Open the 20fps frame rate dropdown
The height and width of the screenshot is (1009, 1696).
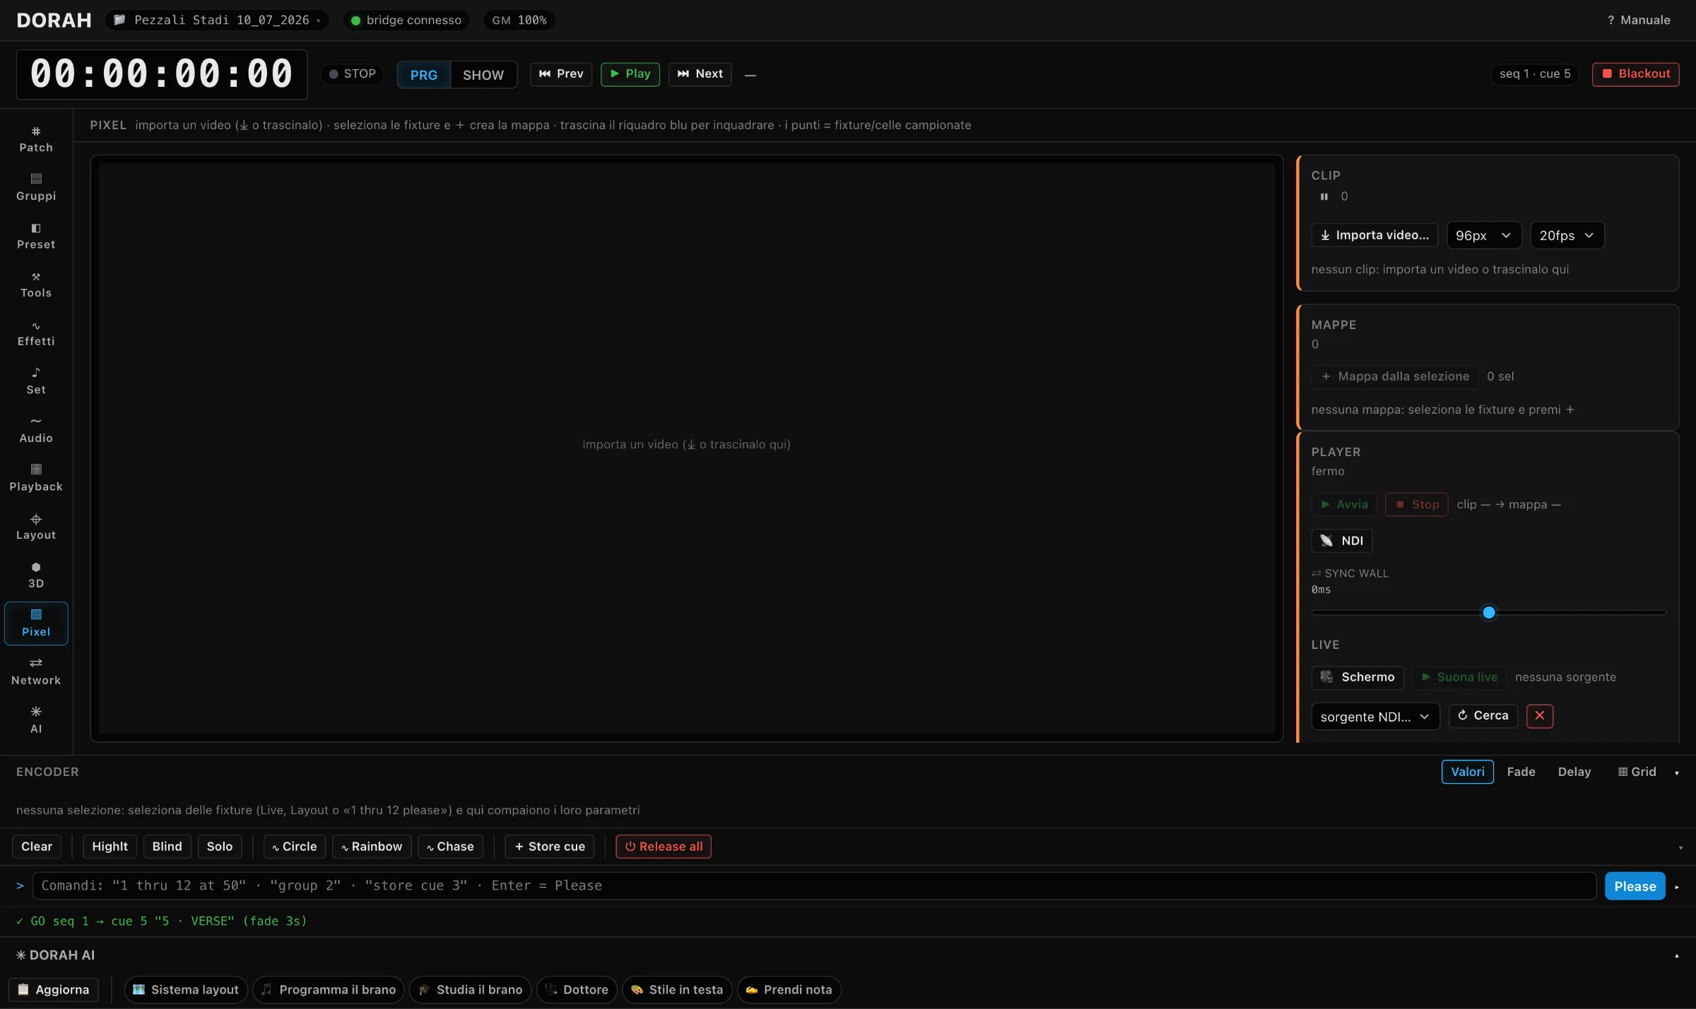point(1567,236)
